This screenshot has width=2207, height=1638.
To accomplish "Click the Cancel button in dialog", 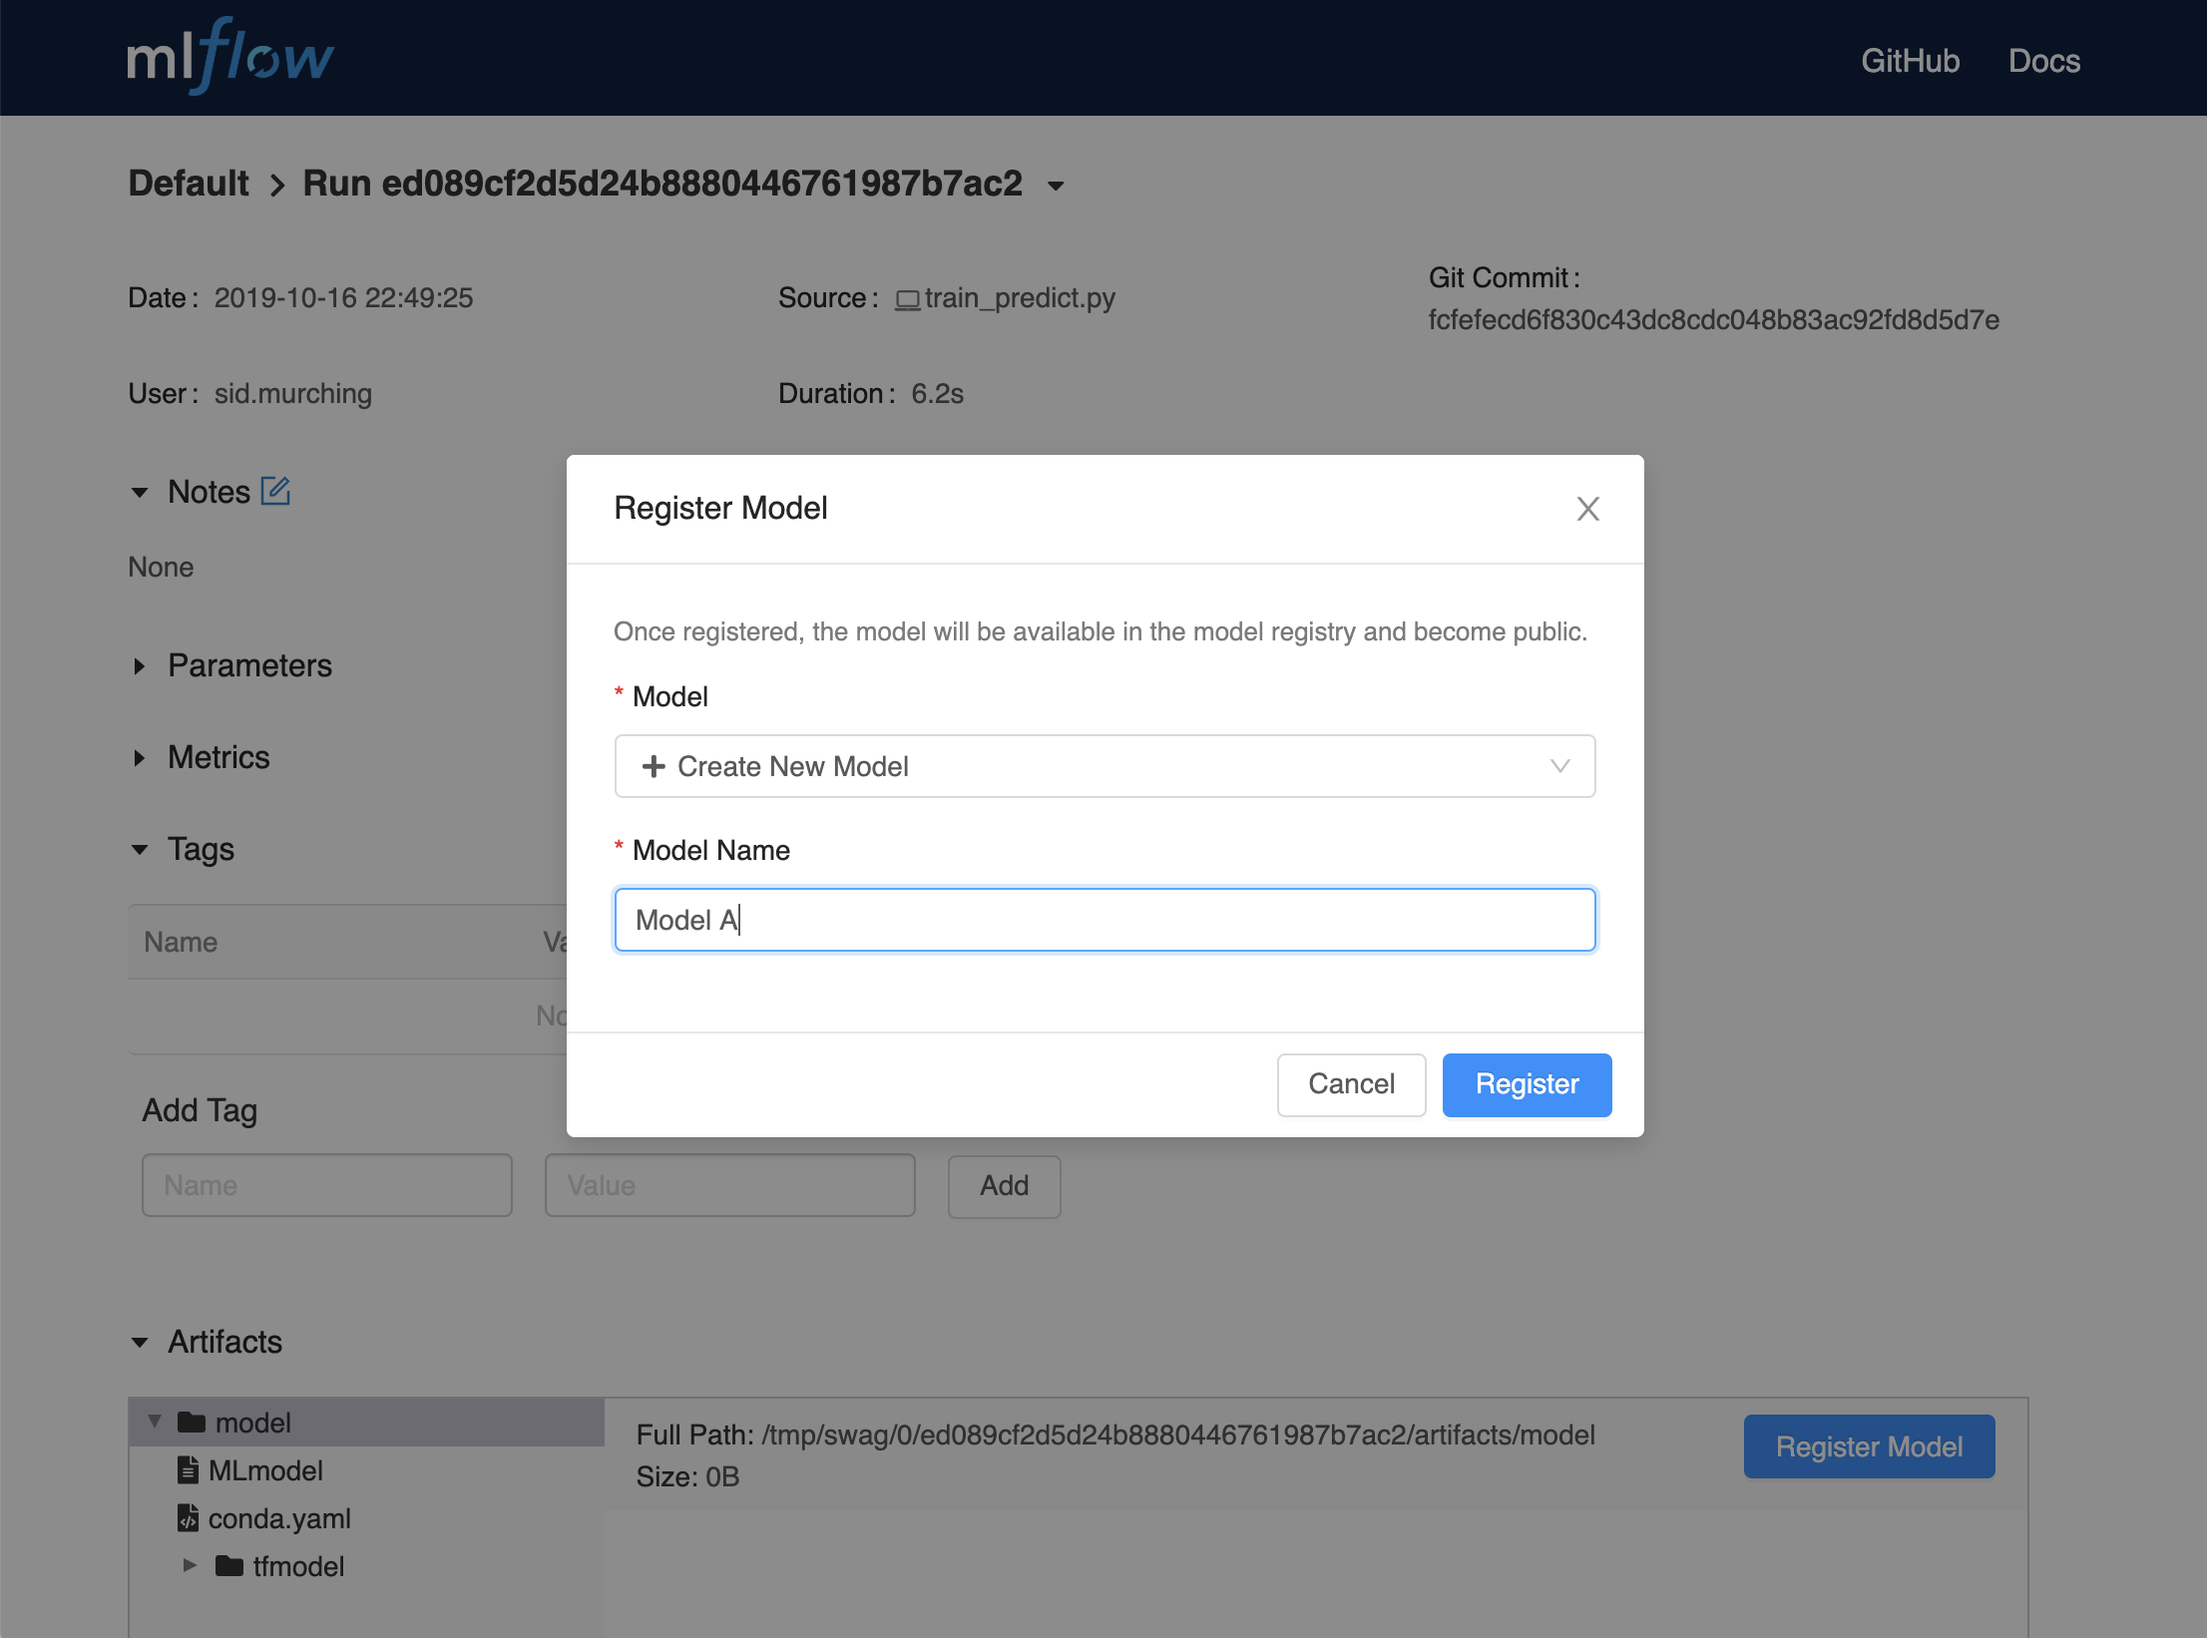I will 1351,1084.
